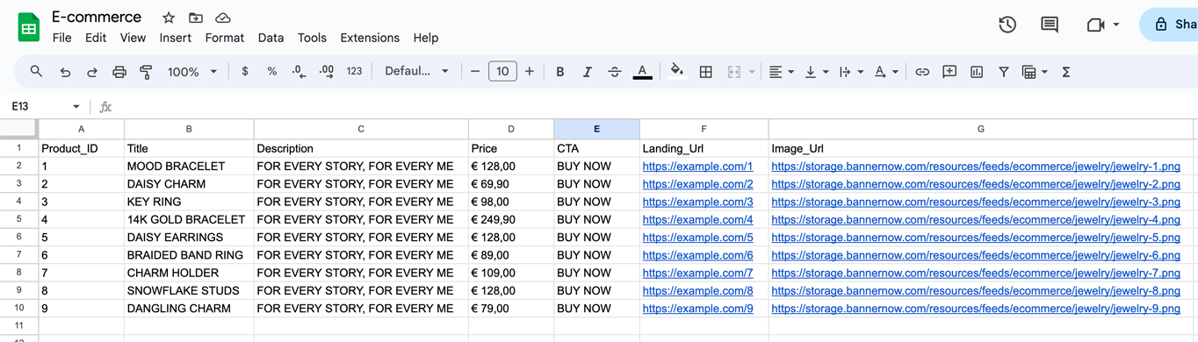Open the https://example.com/4 link
Viewport: 1198px width, 342px height.
[x=697, y=219]
